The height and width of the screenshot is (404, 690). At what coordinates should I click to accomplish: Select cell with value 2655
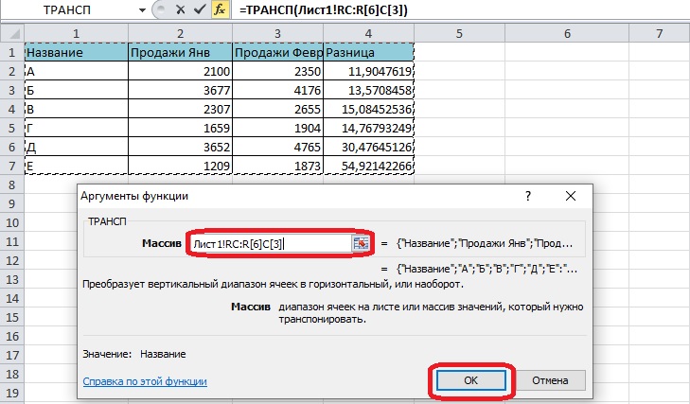tap(277, 109)
